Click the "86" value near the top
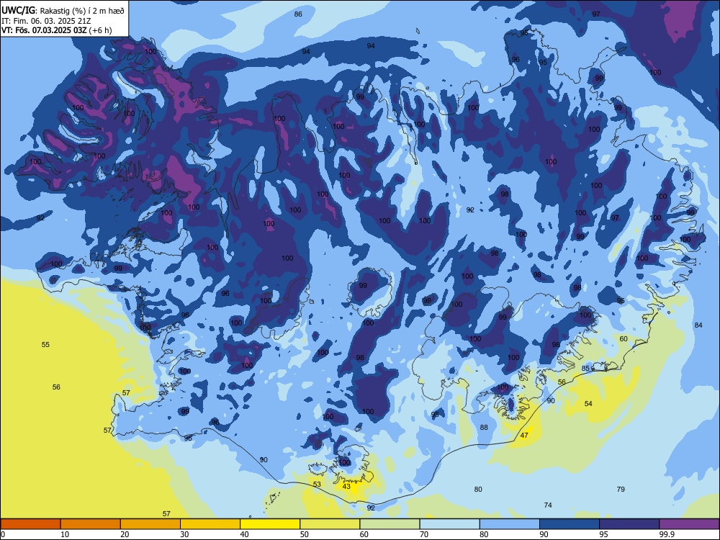 (298, 14)
